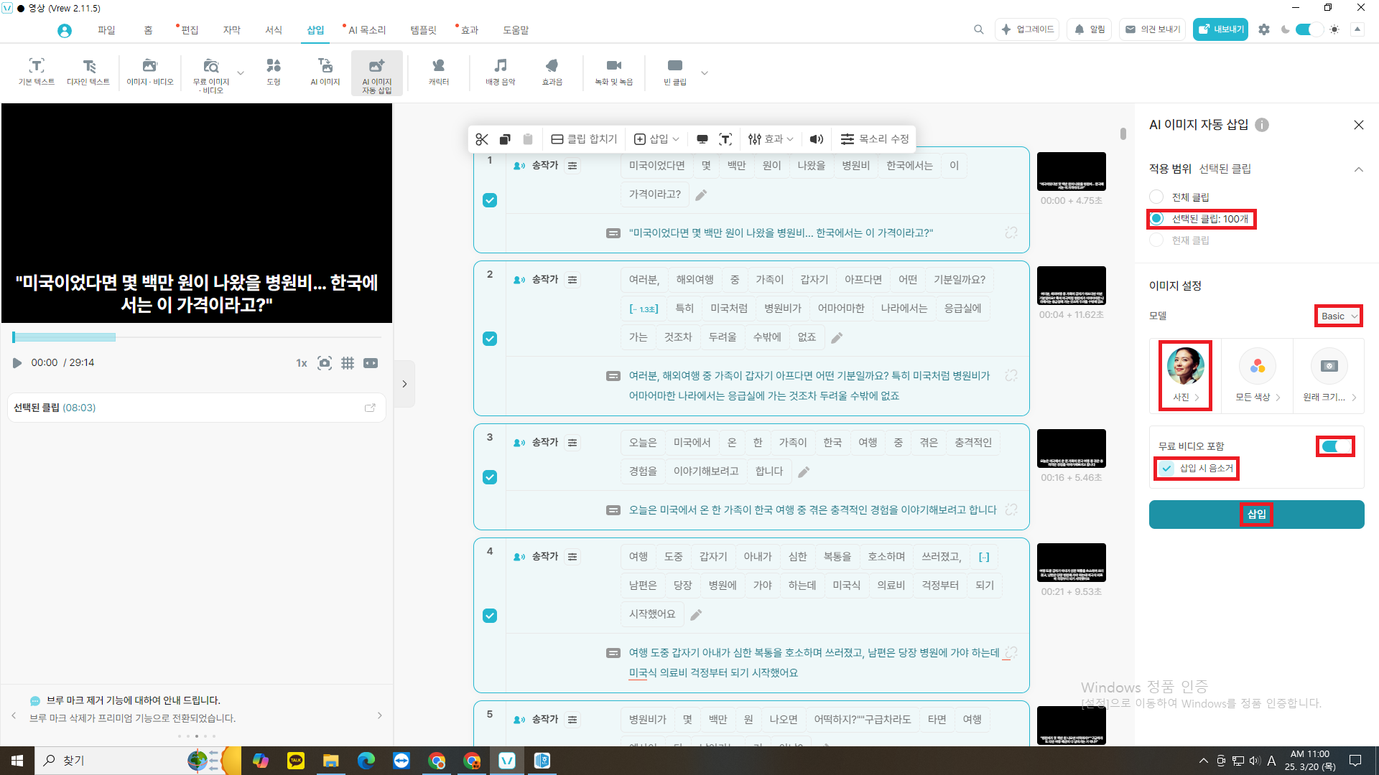Click the grid overlay icon under preview
Image resolution: width=1379 pixels, height=775 pixels.
click(x=348, y=363)
